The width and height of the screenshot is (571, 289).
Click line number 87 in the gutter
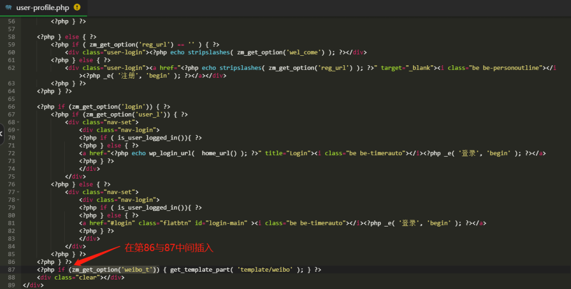coord(11,269)
